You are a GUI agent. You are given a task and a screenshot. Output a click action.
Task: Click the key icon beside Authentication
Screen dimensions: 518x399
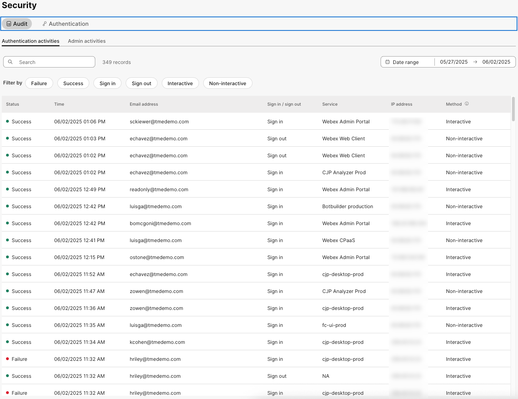tap(45, 24)
